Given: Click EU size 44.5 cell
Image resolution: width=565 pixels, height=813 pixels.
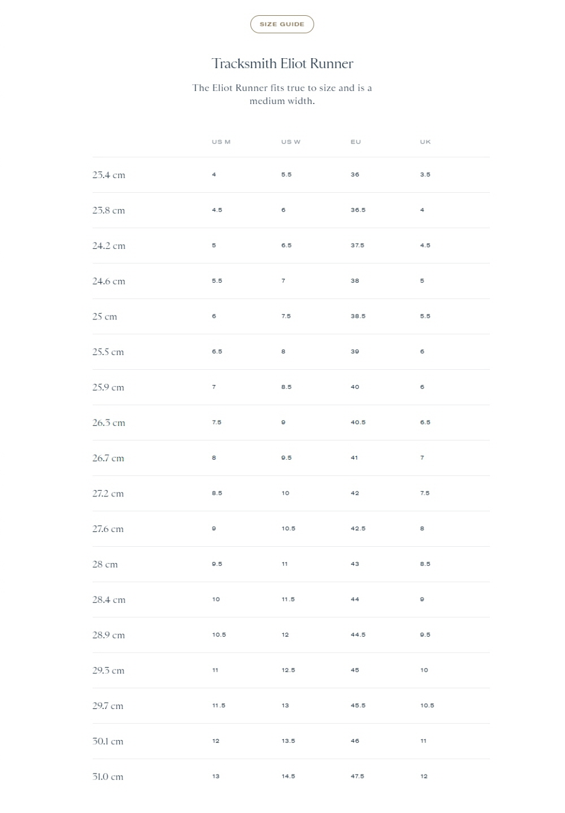Looking at the screenshot, I should (358, 635).
